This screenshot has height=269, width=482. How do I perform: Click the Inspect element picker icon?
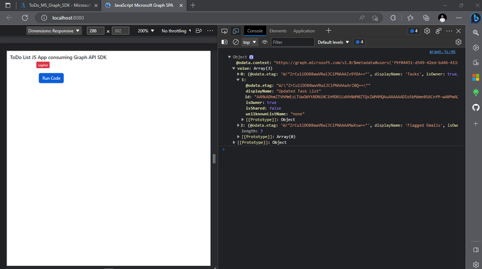pos(224,31)
